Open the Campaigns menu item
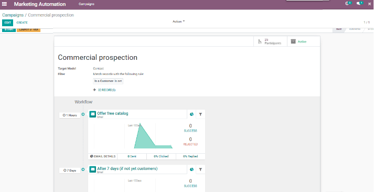 coord(87,4)
